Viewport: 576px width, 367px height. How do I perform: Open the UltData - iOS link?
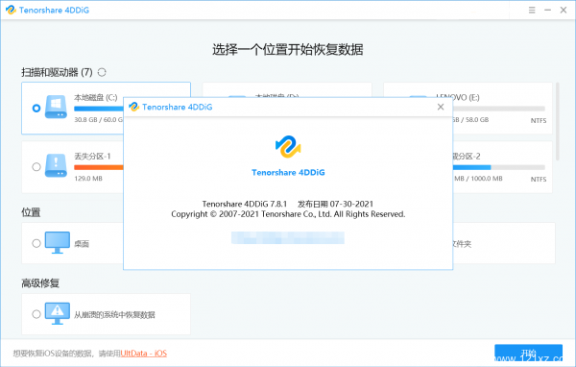[x=144, y=354]
